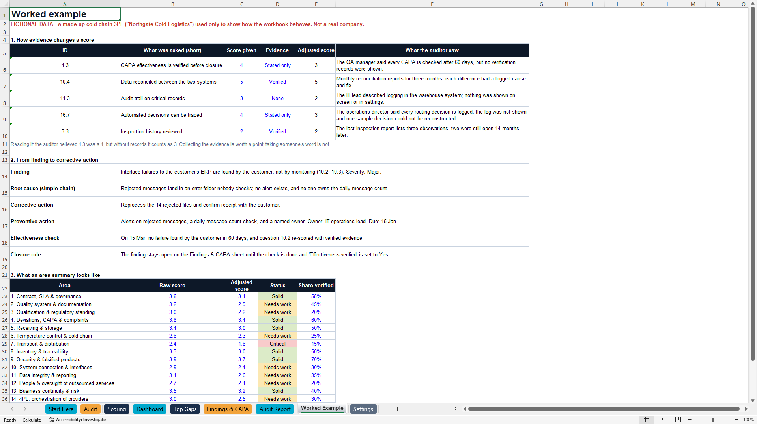Click 'Closure rule' label cell
The height and width of the screenshot is (424, 757).
(65, 255)
